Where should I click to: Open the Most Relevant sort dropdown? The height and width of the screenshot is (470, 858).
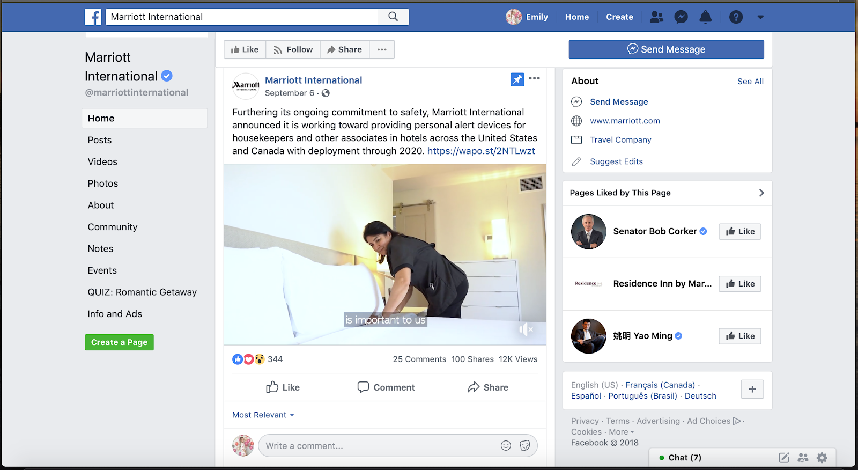point(263,415)
